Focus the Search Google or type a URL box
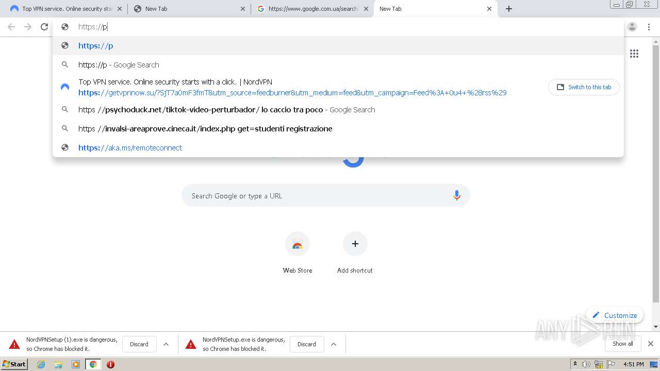The height and width of the screenshot is (371, 660). (326, 196)
